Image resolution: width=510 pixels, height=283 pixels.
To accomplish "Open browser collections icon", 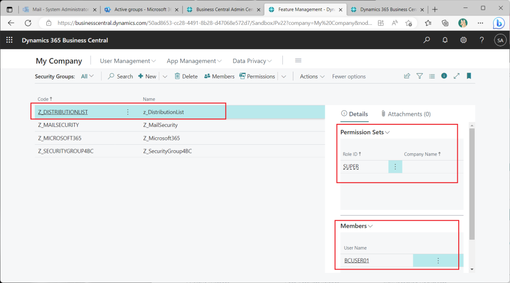I will 445,23.
